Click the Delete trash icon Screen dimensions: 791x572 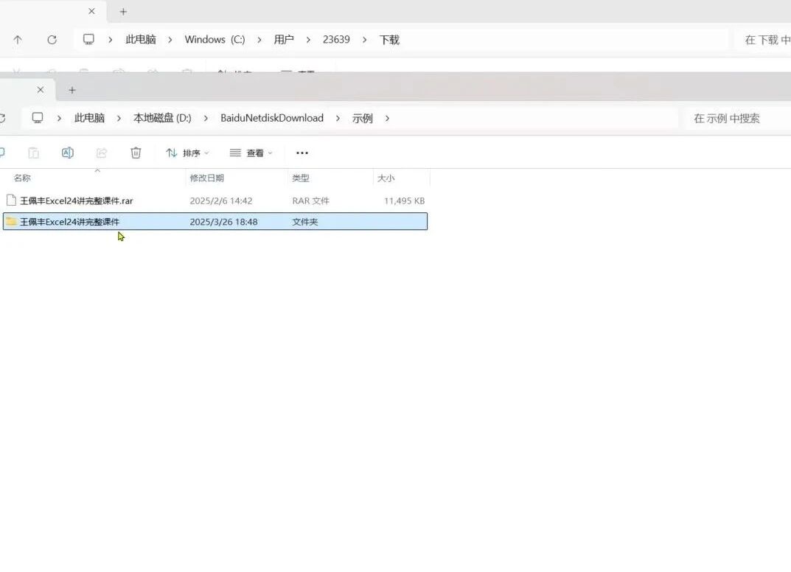click(136, 153)
